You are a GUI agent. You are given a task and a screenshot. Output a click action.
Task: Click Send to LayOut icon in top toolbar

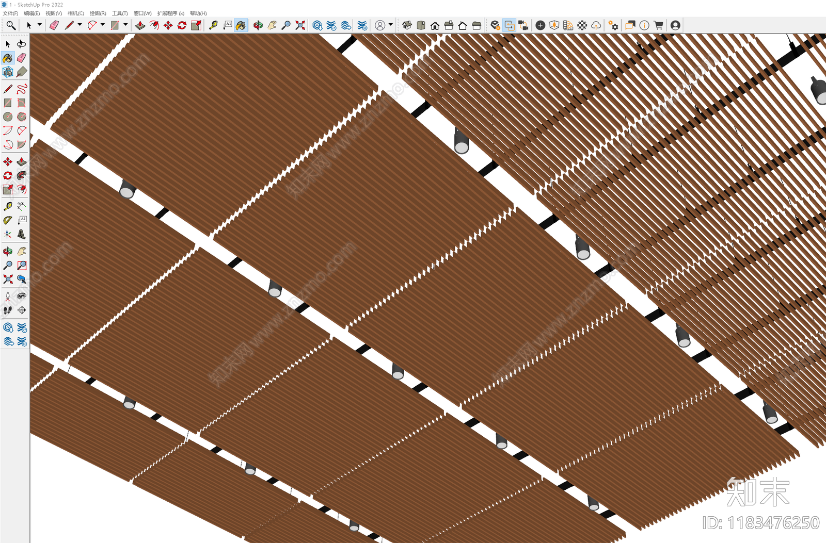click(x=346, y=25)
